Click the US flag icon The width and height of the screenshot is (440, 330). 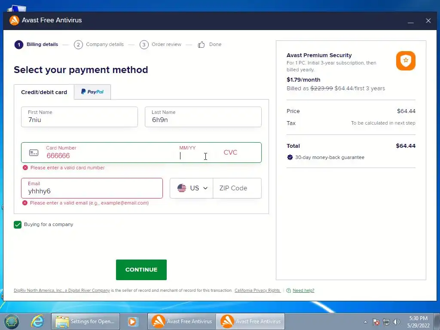coord(182,188)
